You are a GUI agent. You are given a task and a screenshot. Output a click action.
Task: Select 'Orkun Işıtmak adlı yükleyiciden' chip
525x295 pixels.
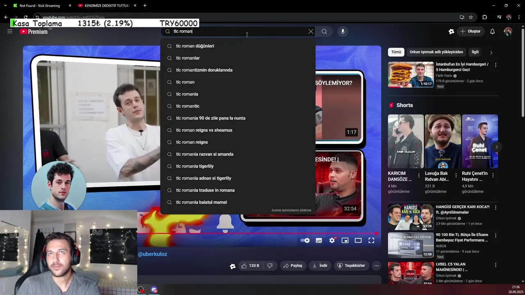(x=436, y=52)
